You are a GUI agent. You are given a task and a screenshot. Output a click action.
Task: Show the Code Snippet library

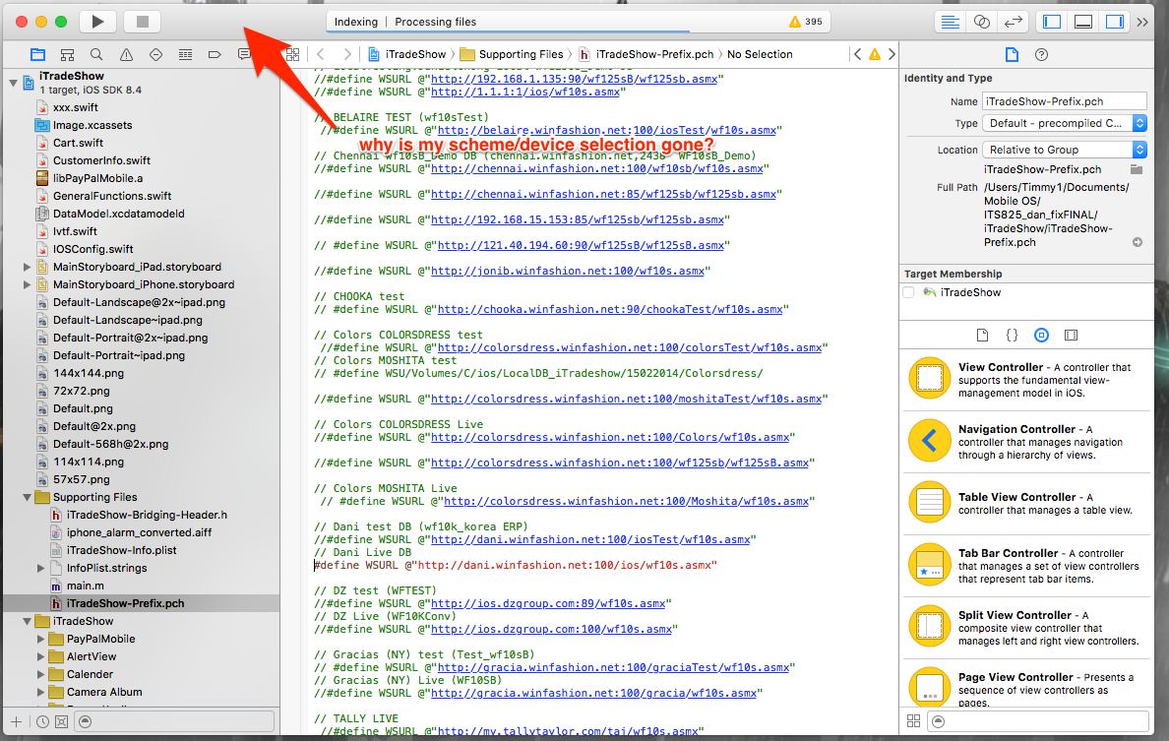pos(1012,336)
